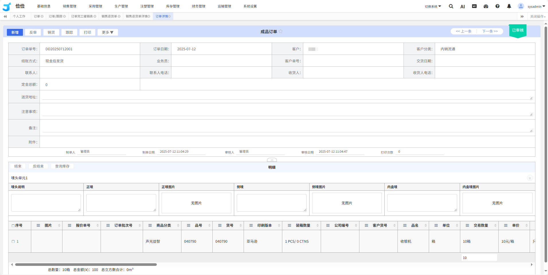Open the 关闭操作 dropdown
This screenshot has height=275, width=548.
tap(537, 17)
